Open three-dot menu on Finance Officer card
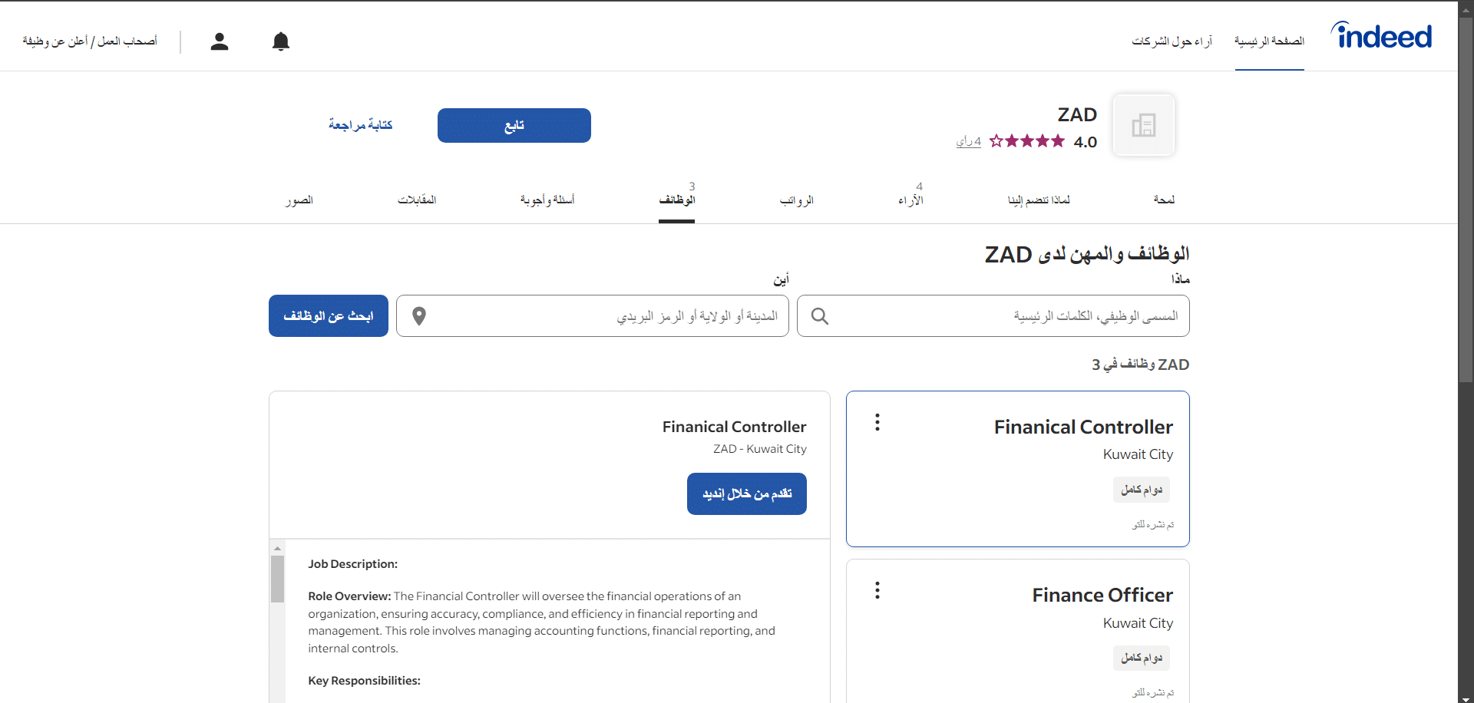The height and width of the screenshot is (703, 1474). click(x=877, y=590)
